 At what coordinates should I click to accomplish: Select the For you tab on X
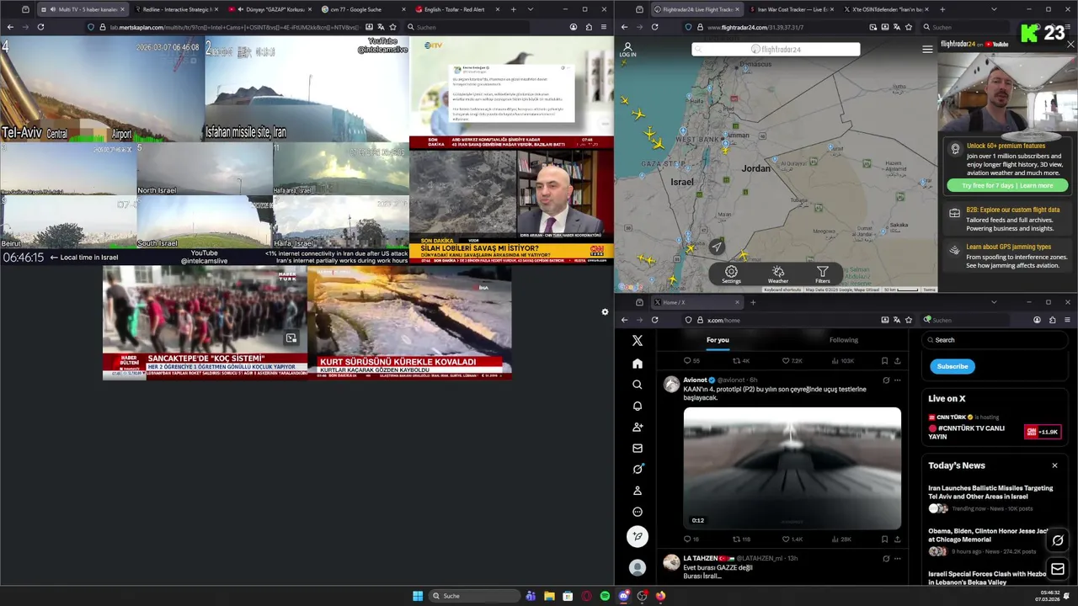tap(718, 340)
